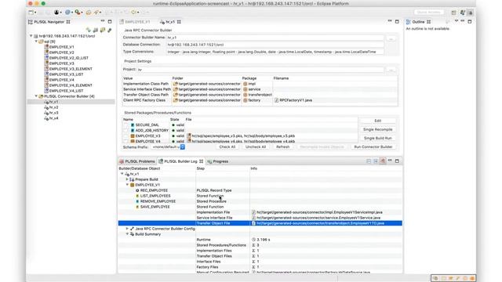This screenshot has width=502, height=282.
Task: Check the SECURE_DML checkbox
Action: [125, 125]
